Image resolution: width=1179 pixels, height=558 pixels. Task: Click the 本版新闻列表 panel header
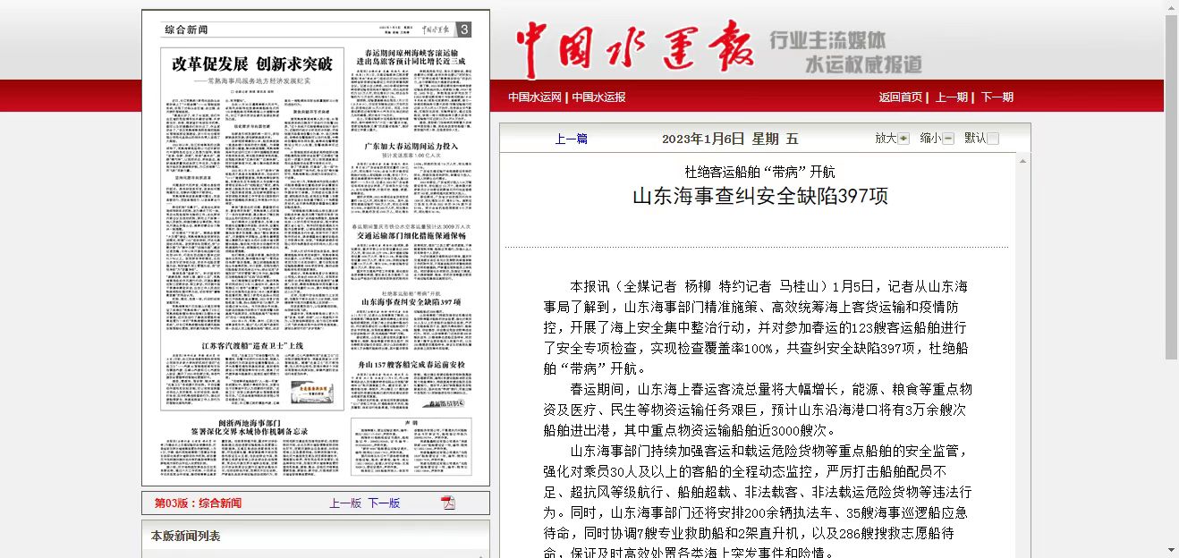tap(316, 536)
